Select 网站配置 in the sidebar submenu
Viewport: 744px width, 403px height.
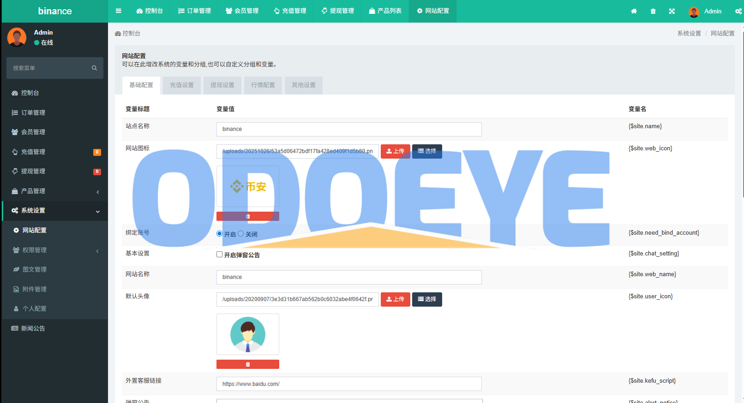[55, 230]
